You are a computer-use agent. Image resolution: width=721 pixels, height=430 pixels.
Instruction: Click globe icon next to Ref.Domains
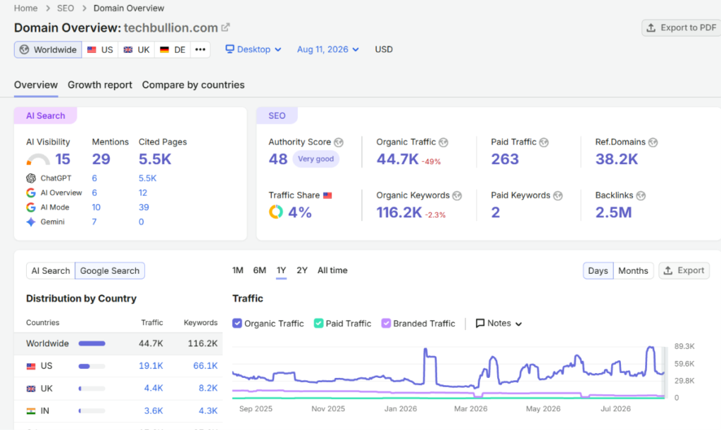pos(653,142)
